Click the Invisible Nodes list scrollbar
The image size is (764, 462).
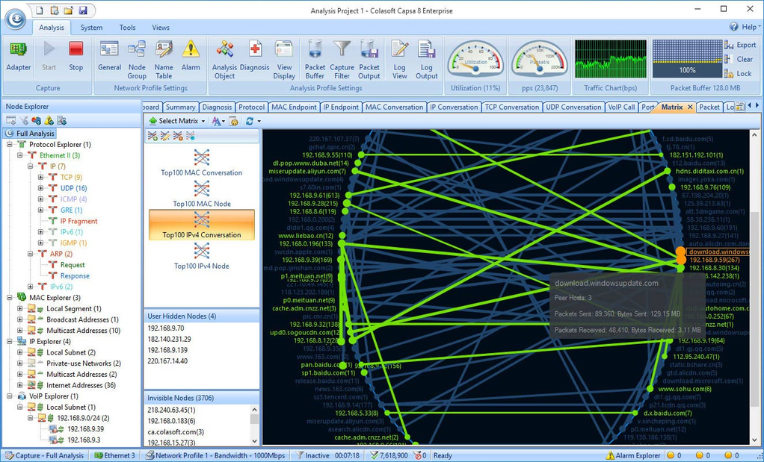click(254, 425)
